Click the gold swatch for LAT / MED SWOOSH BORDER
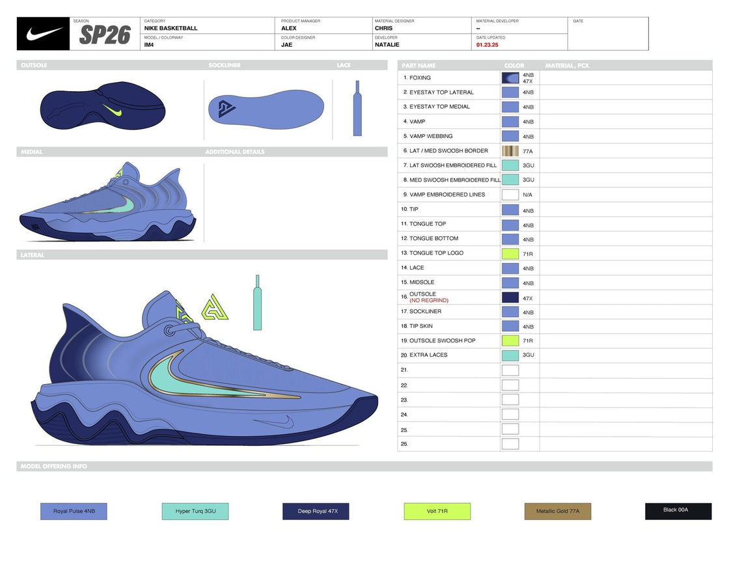The width and height of the screenshot is (729, 563). [x=510, y=150]
